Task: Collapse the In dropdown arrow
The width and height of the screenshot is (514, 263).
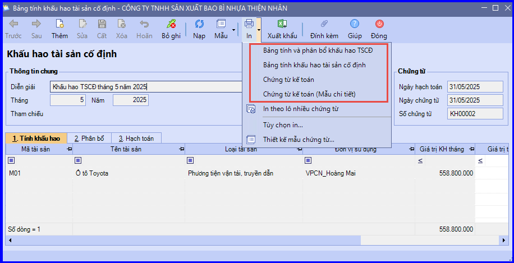Action: click(259, 30)
